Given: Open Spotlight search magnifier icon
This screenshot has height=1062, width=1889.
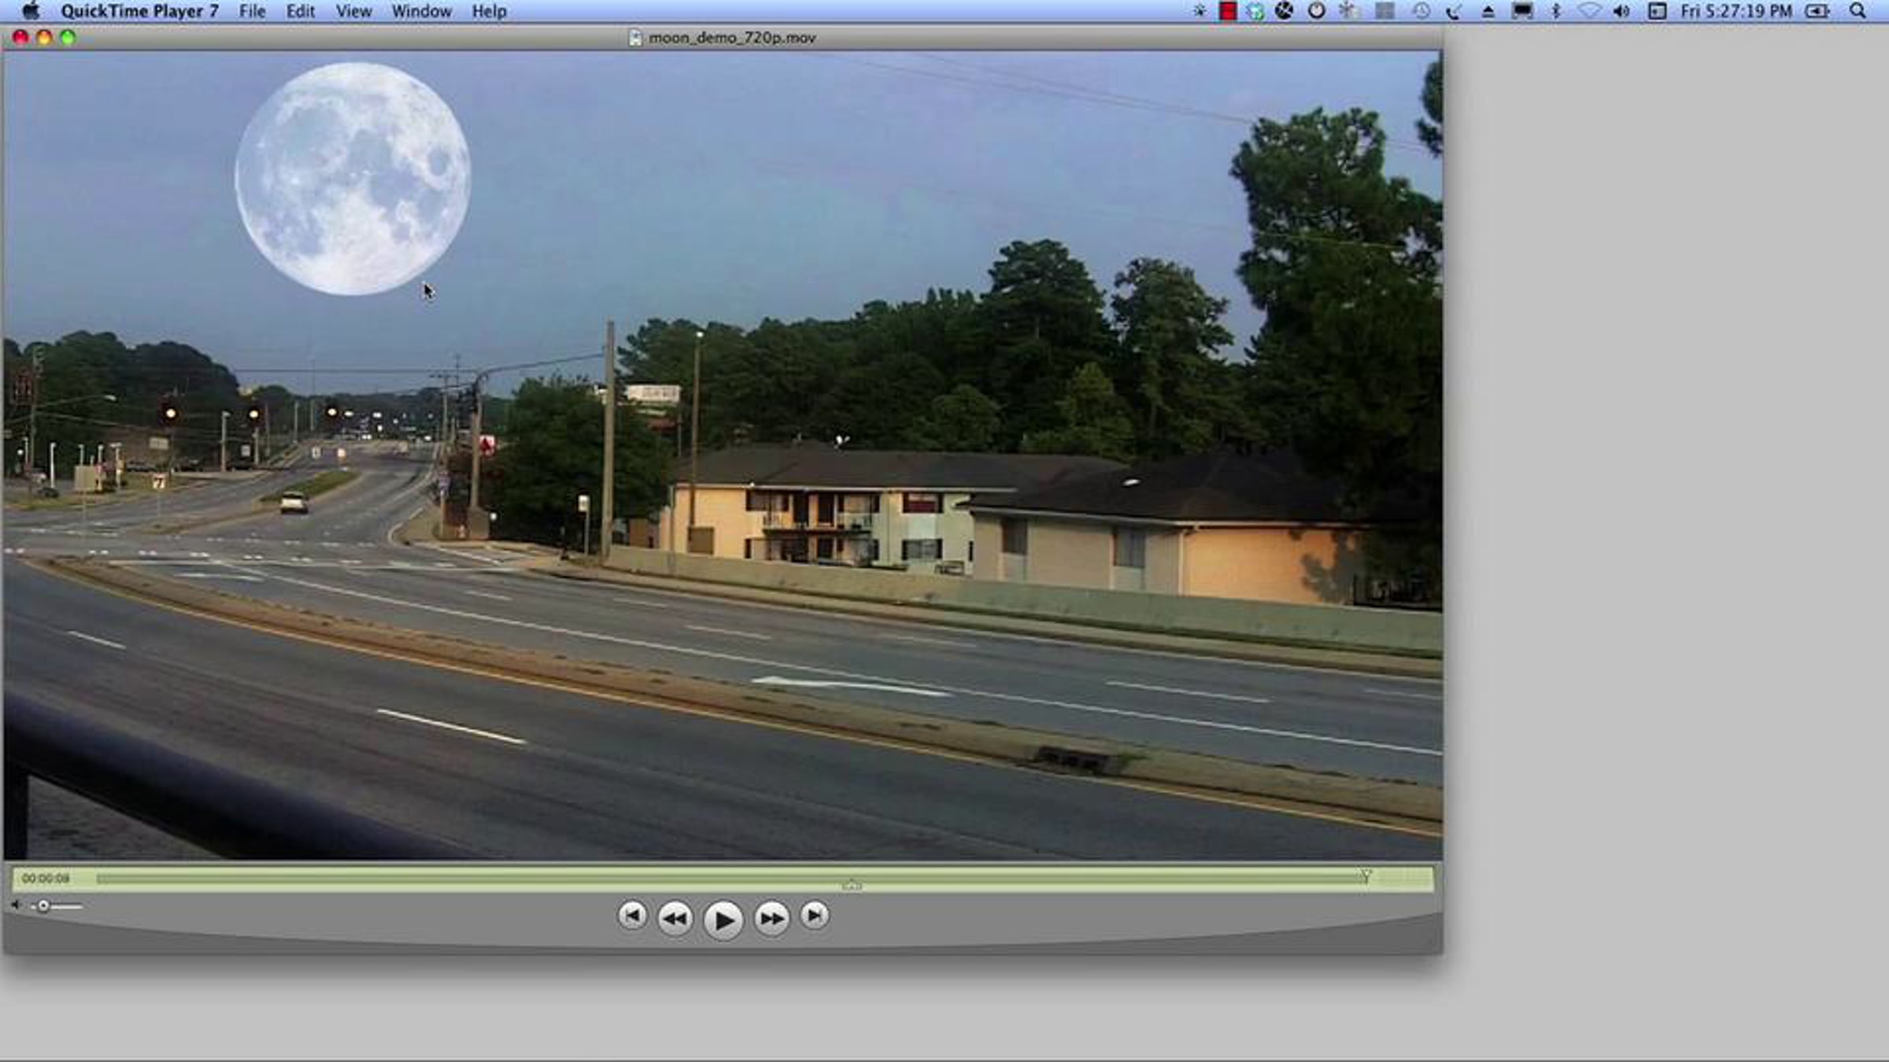Looking at the screenshot, I should (1858, 11).
